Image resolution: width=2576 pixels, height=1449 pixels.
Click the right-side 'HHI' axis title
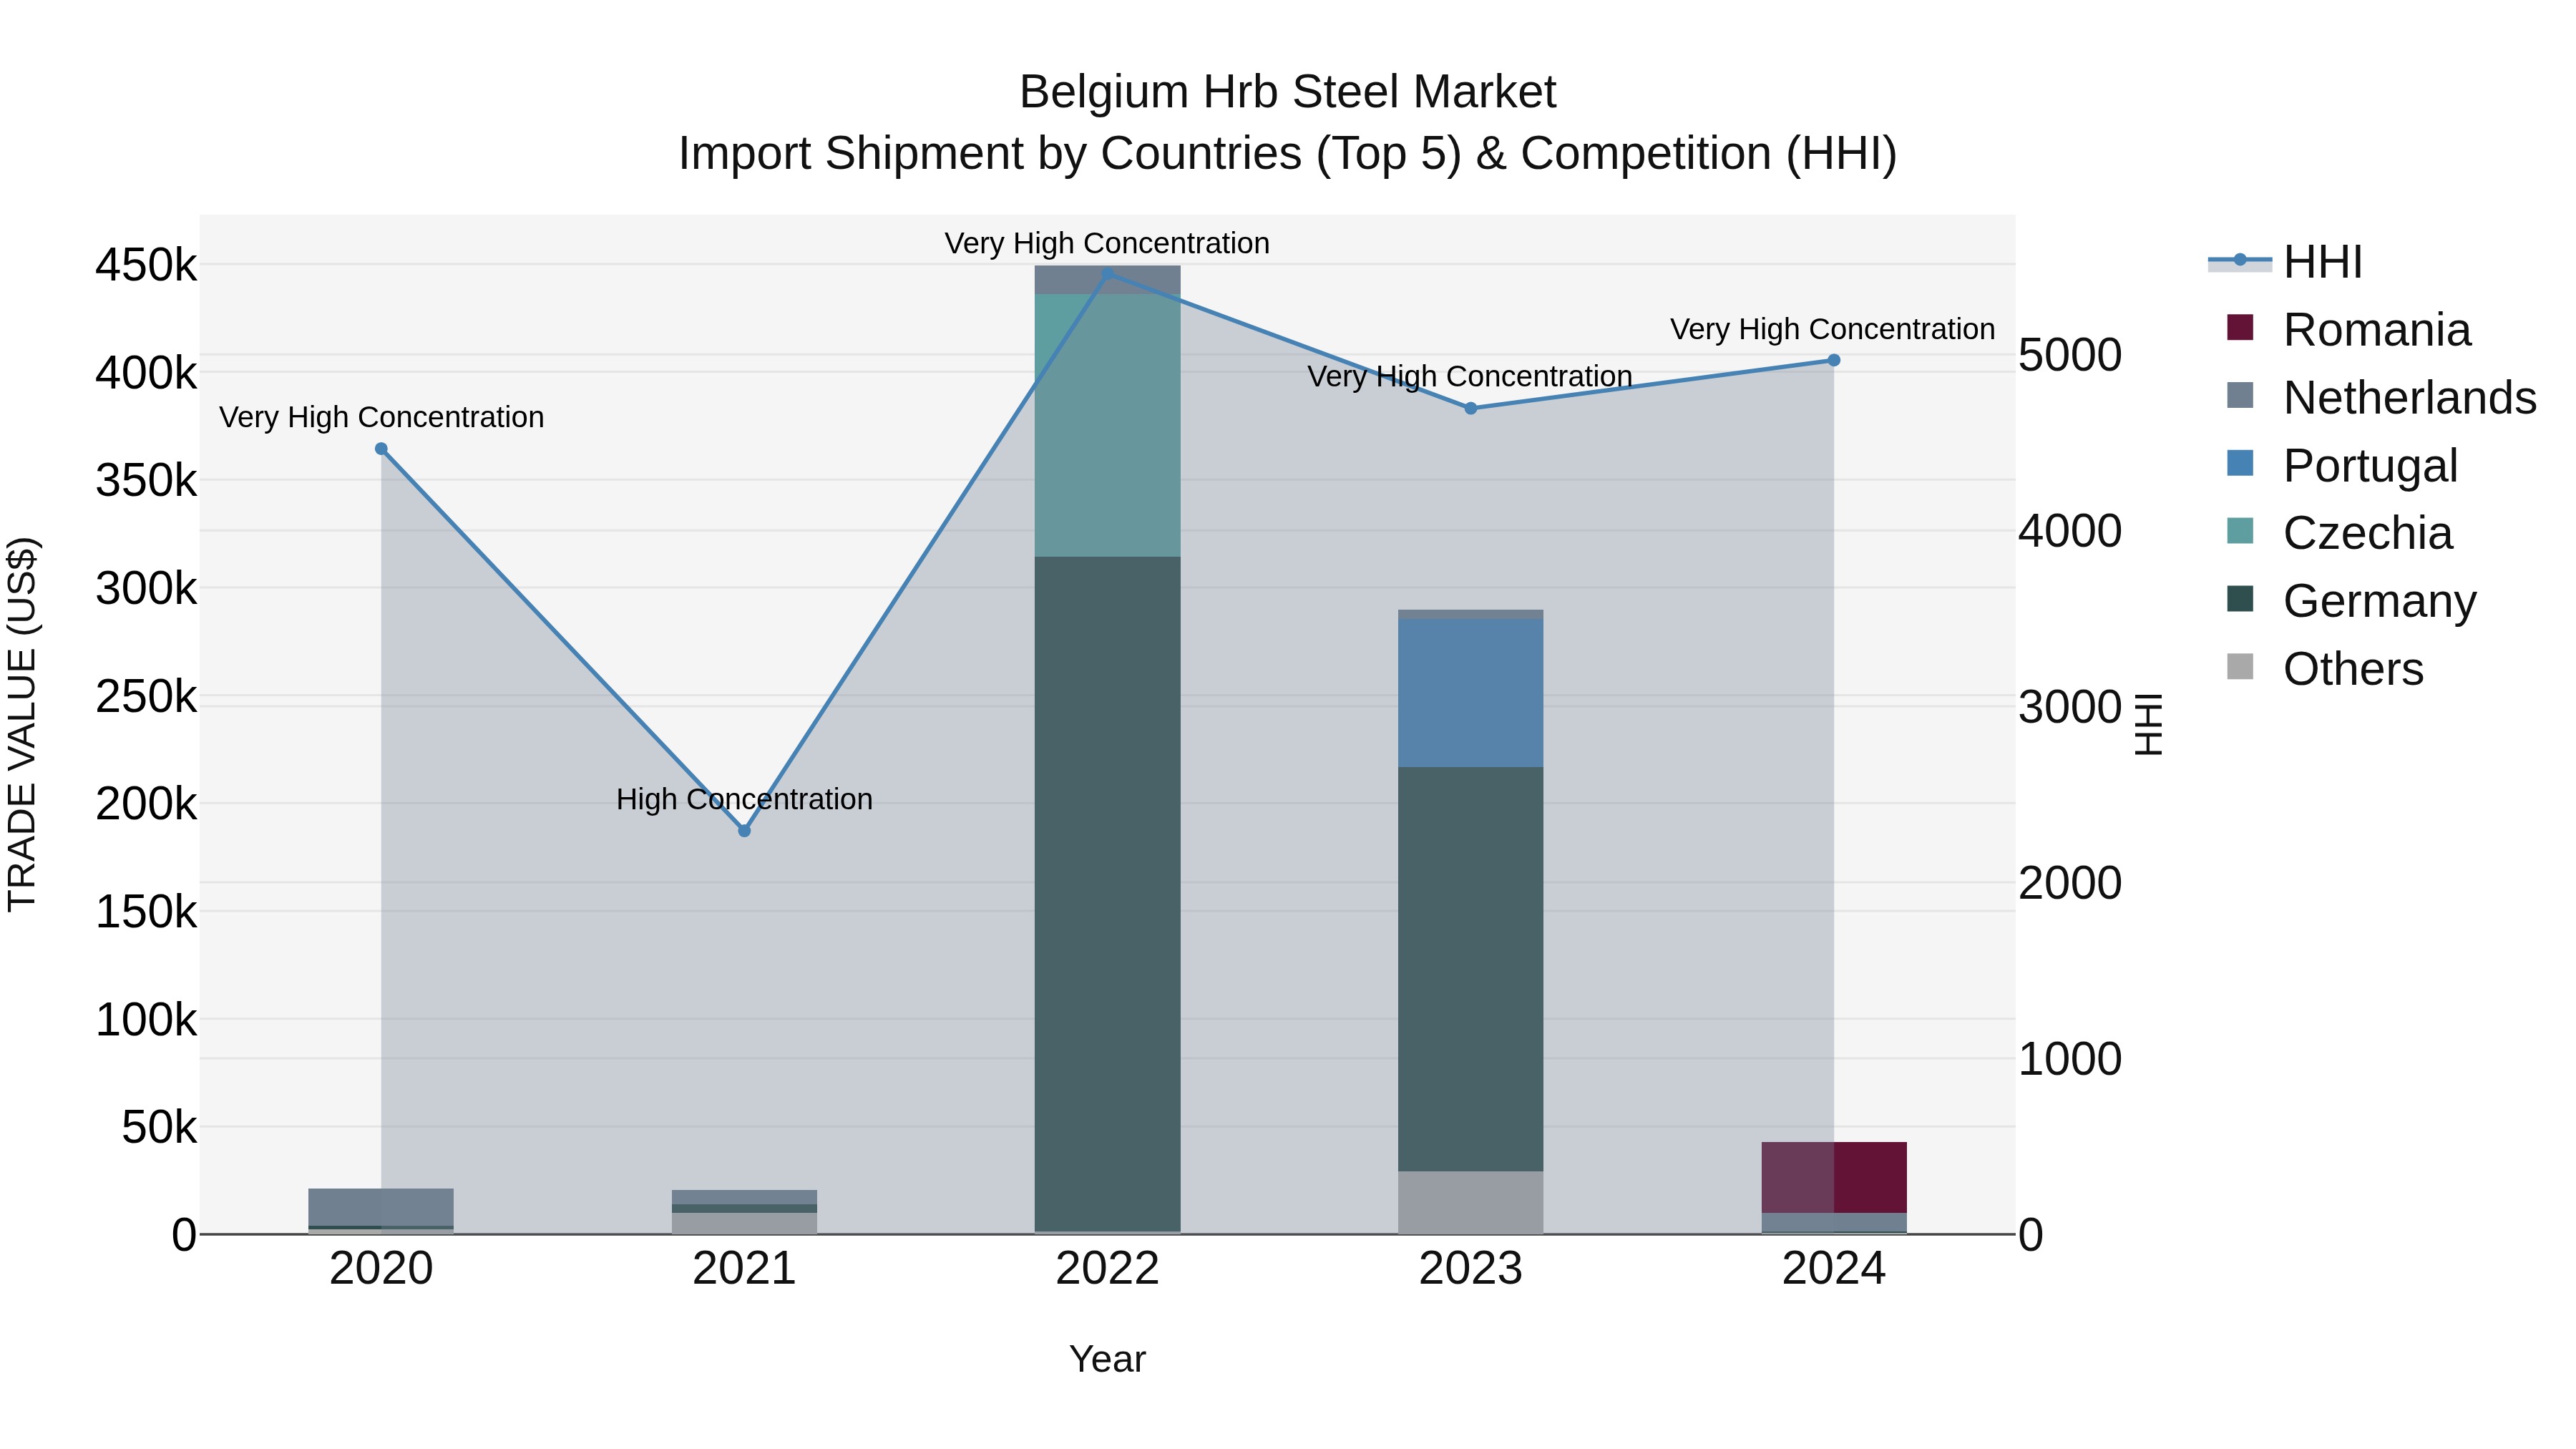2148,724
